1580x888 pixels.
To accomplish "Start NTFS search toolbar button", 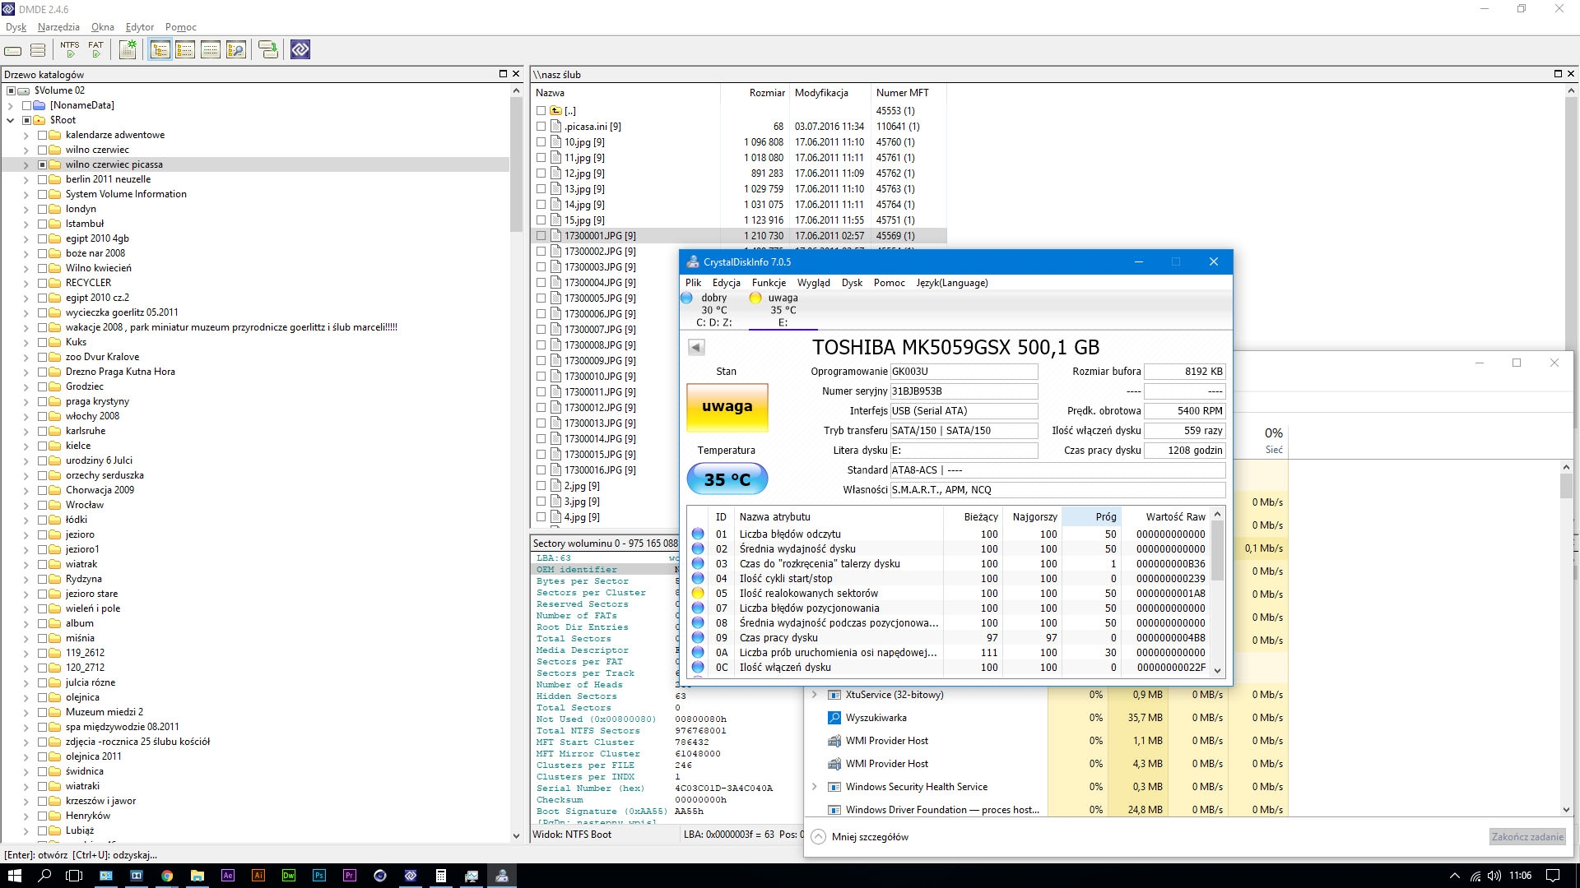I will click(70, 50).
